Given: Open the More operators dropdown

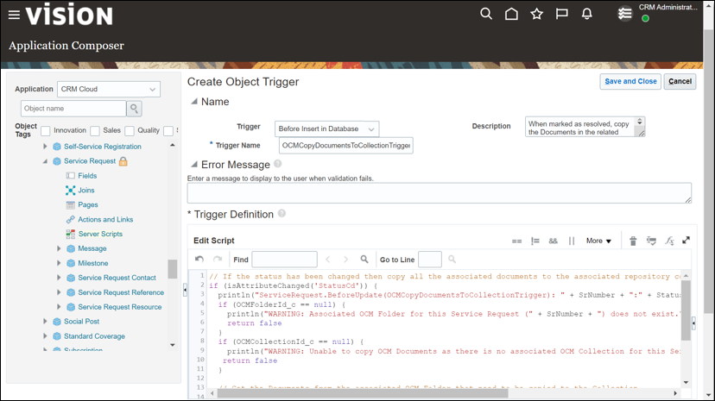Looking at the screenshot, I should coord(598,241).
